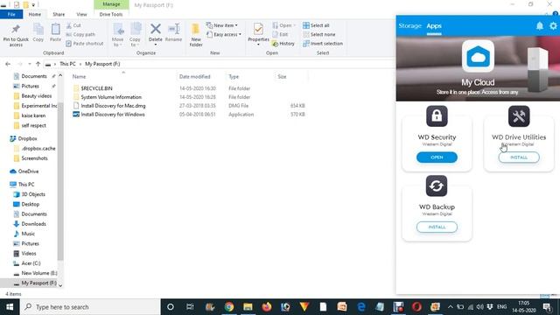This screenshot has height=315, width=560.
Task: Sort files by the Name column
Action: (79, 76)
